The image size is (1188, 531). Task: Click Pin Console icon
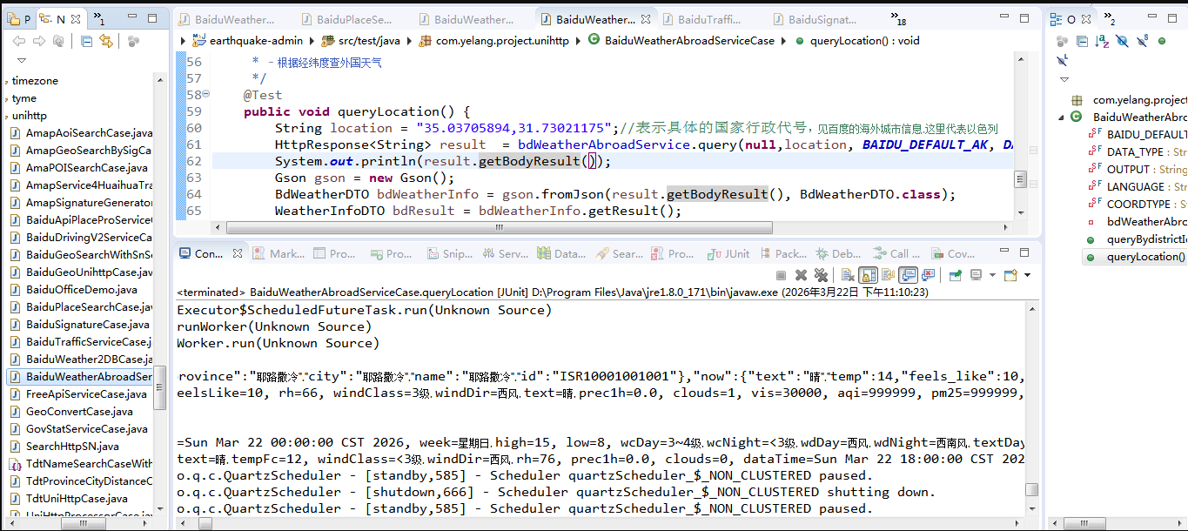(x=955, y=275)
